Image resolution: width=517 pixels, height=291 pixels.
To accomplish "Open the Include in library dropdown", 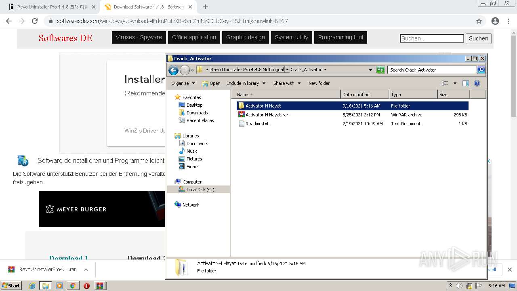I will (246, 83).
